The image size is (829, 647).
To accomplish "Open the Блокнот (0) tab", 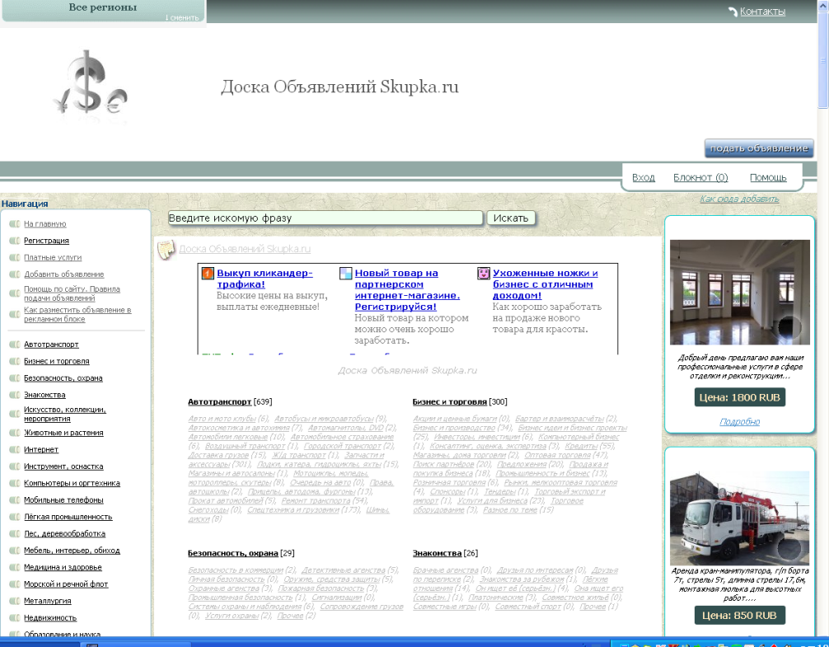I will click(700, 177).
